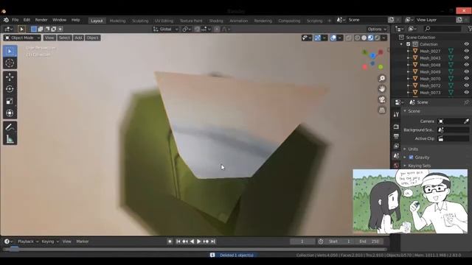This screenshot has width=472, height=265.
Task: Open the World properties tab icon
Action: (x=396, y=165)
